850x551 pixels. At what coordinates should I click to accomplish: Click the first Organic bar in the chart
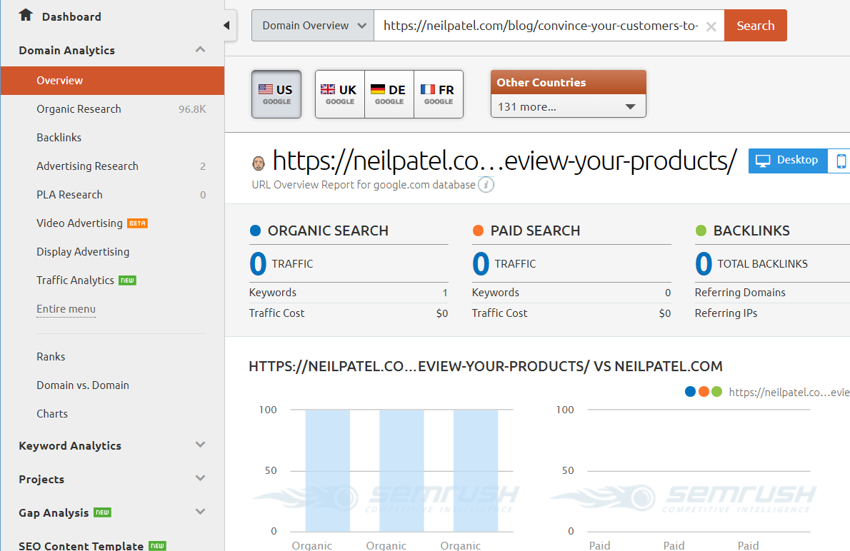(327, 470)
